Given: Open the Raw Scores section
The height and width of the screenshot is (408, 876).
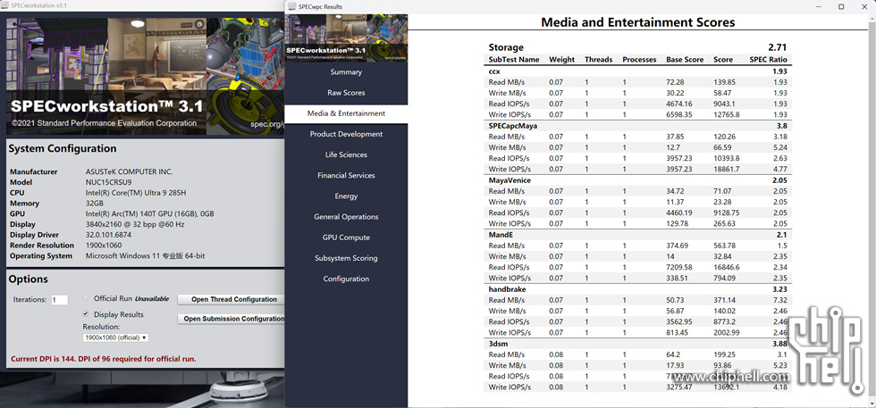Looking at the screenshot, I should pos(346,93).
